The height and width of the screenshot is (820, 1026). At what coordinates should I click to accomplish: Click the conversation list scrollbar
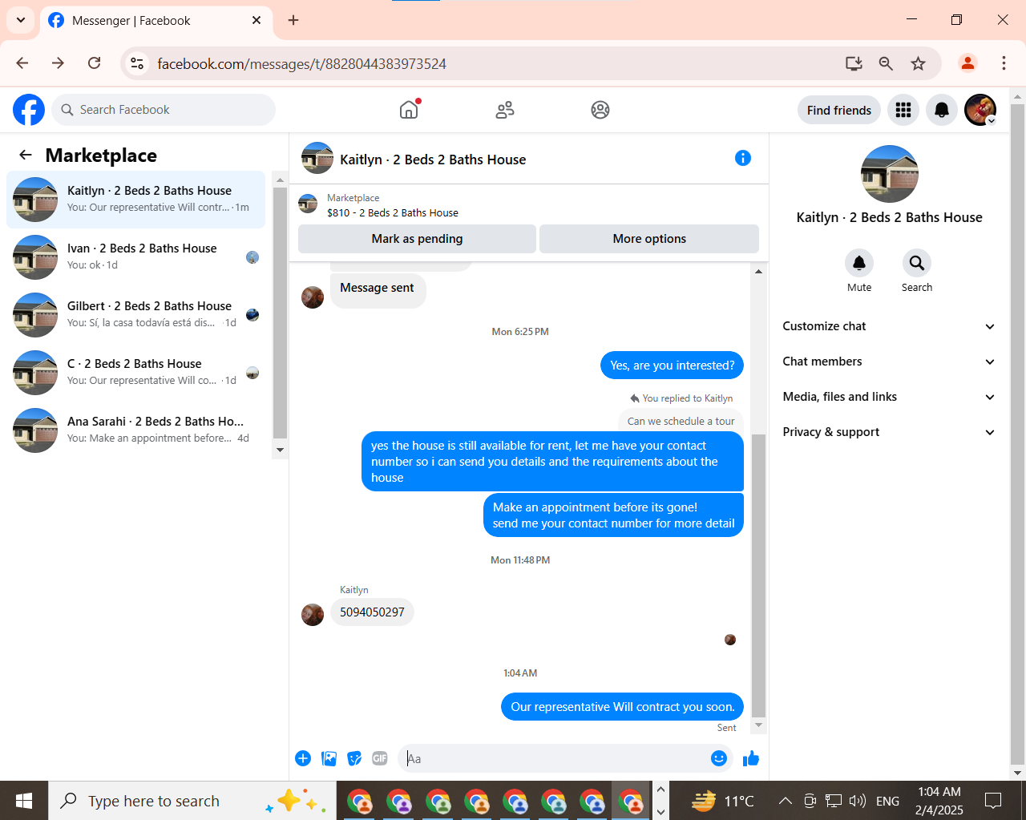280,313
